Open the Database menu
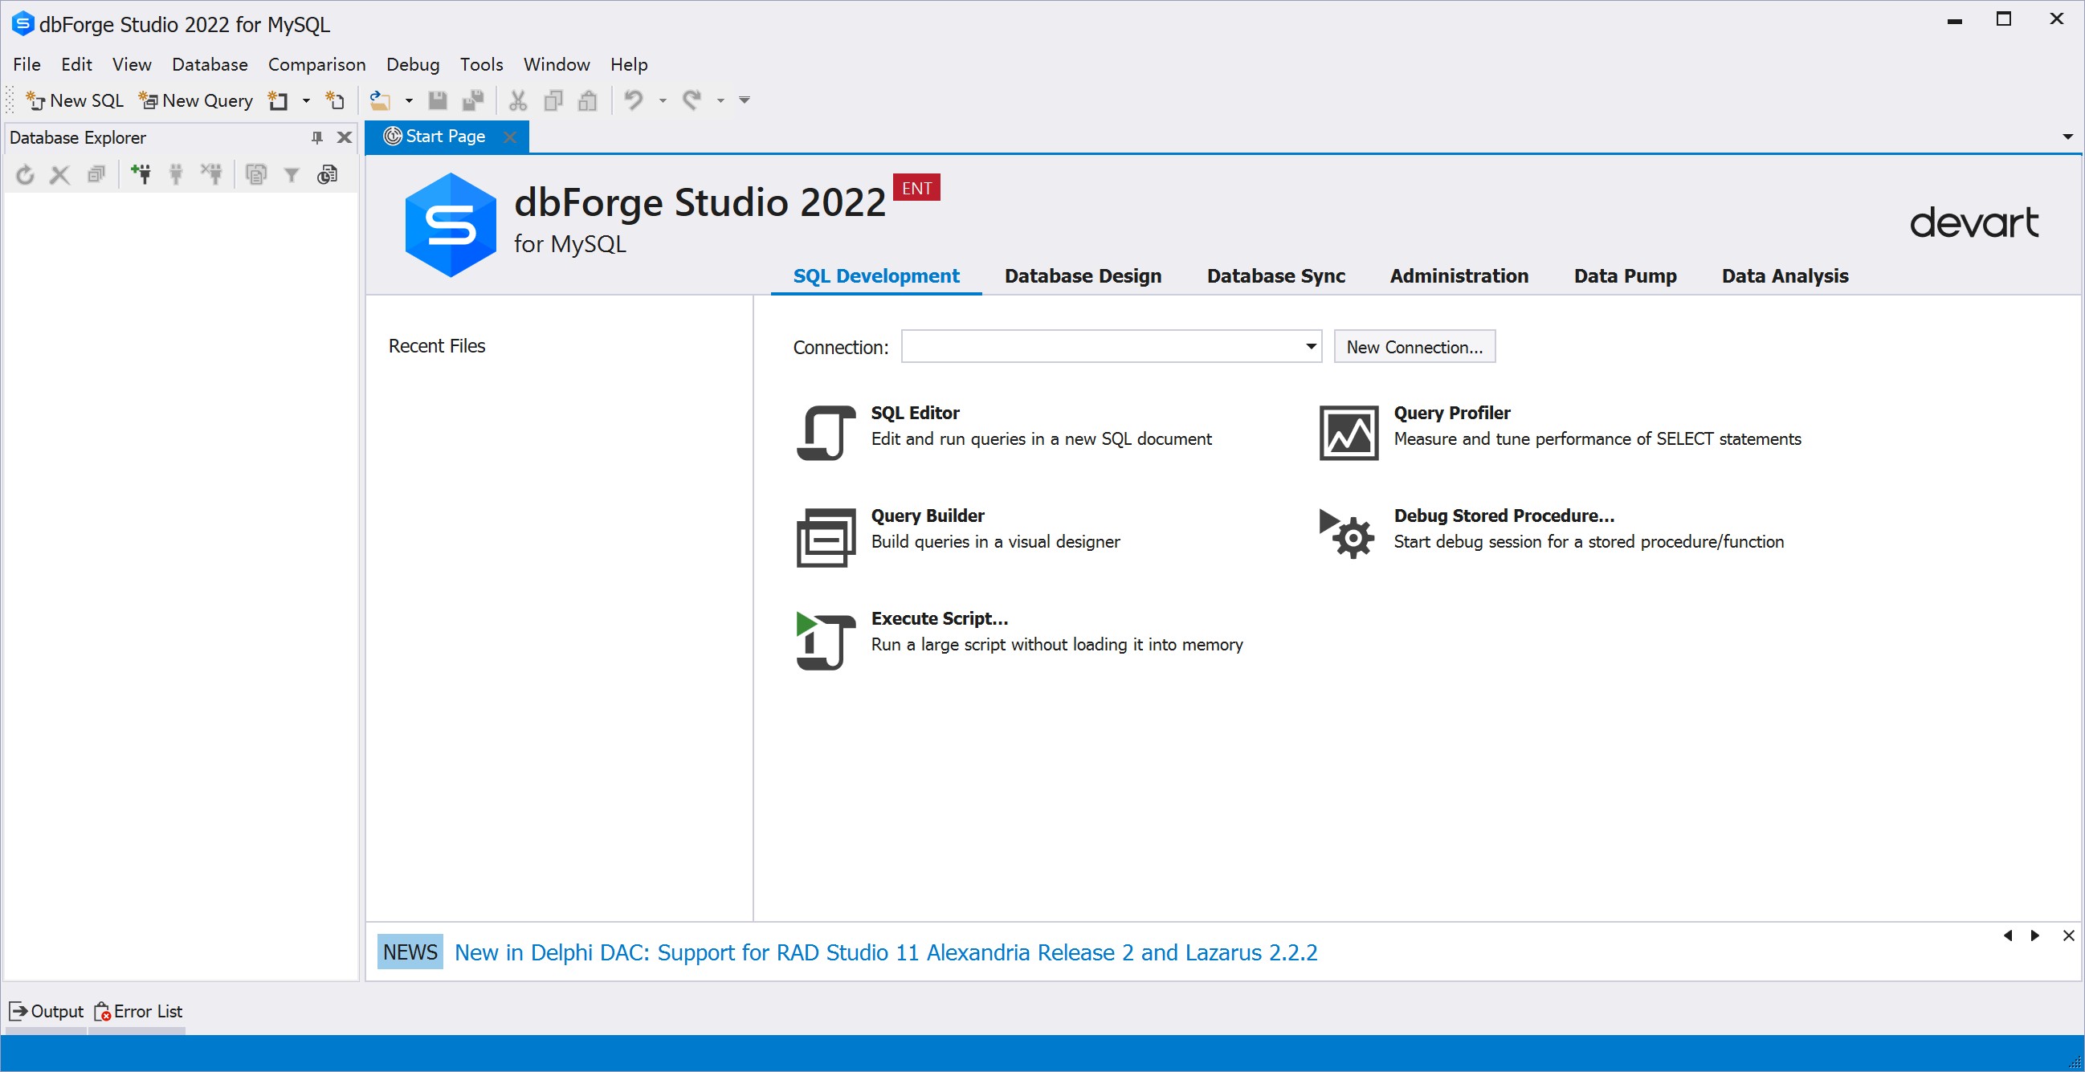This screenshot has width=2085, height=1072. point(209,64)
